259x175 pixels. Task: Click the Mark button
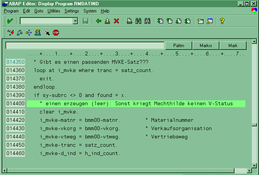click(x=233, y=46)
